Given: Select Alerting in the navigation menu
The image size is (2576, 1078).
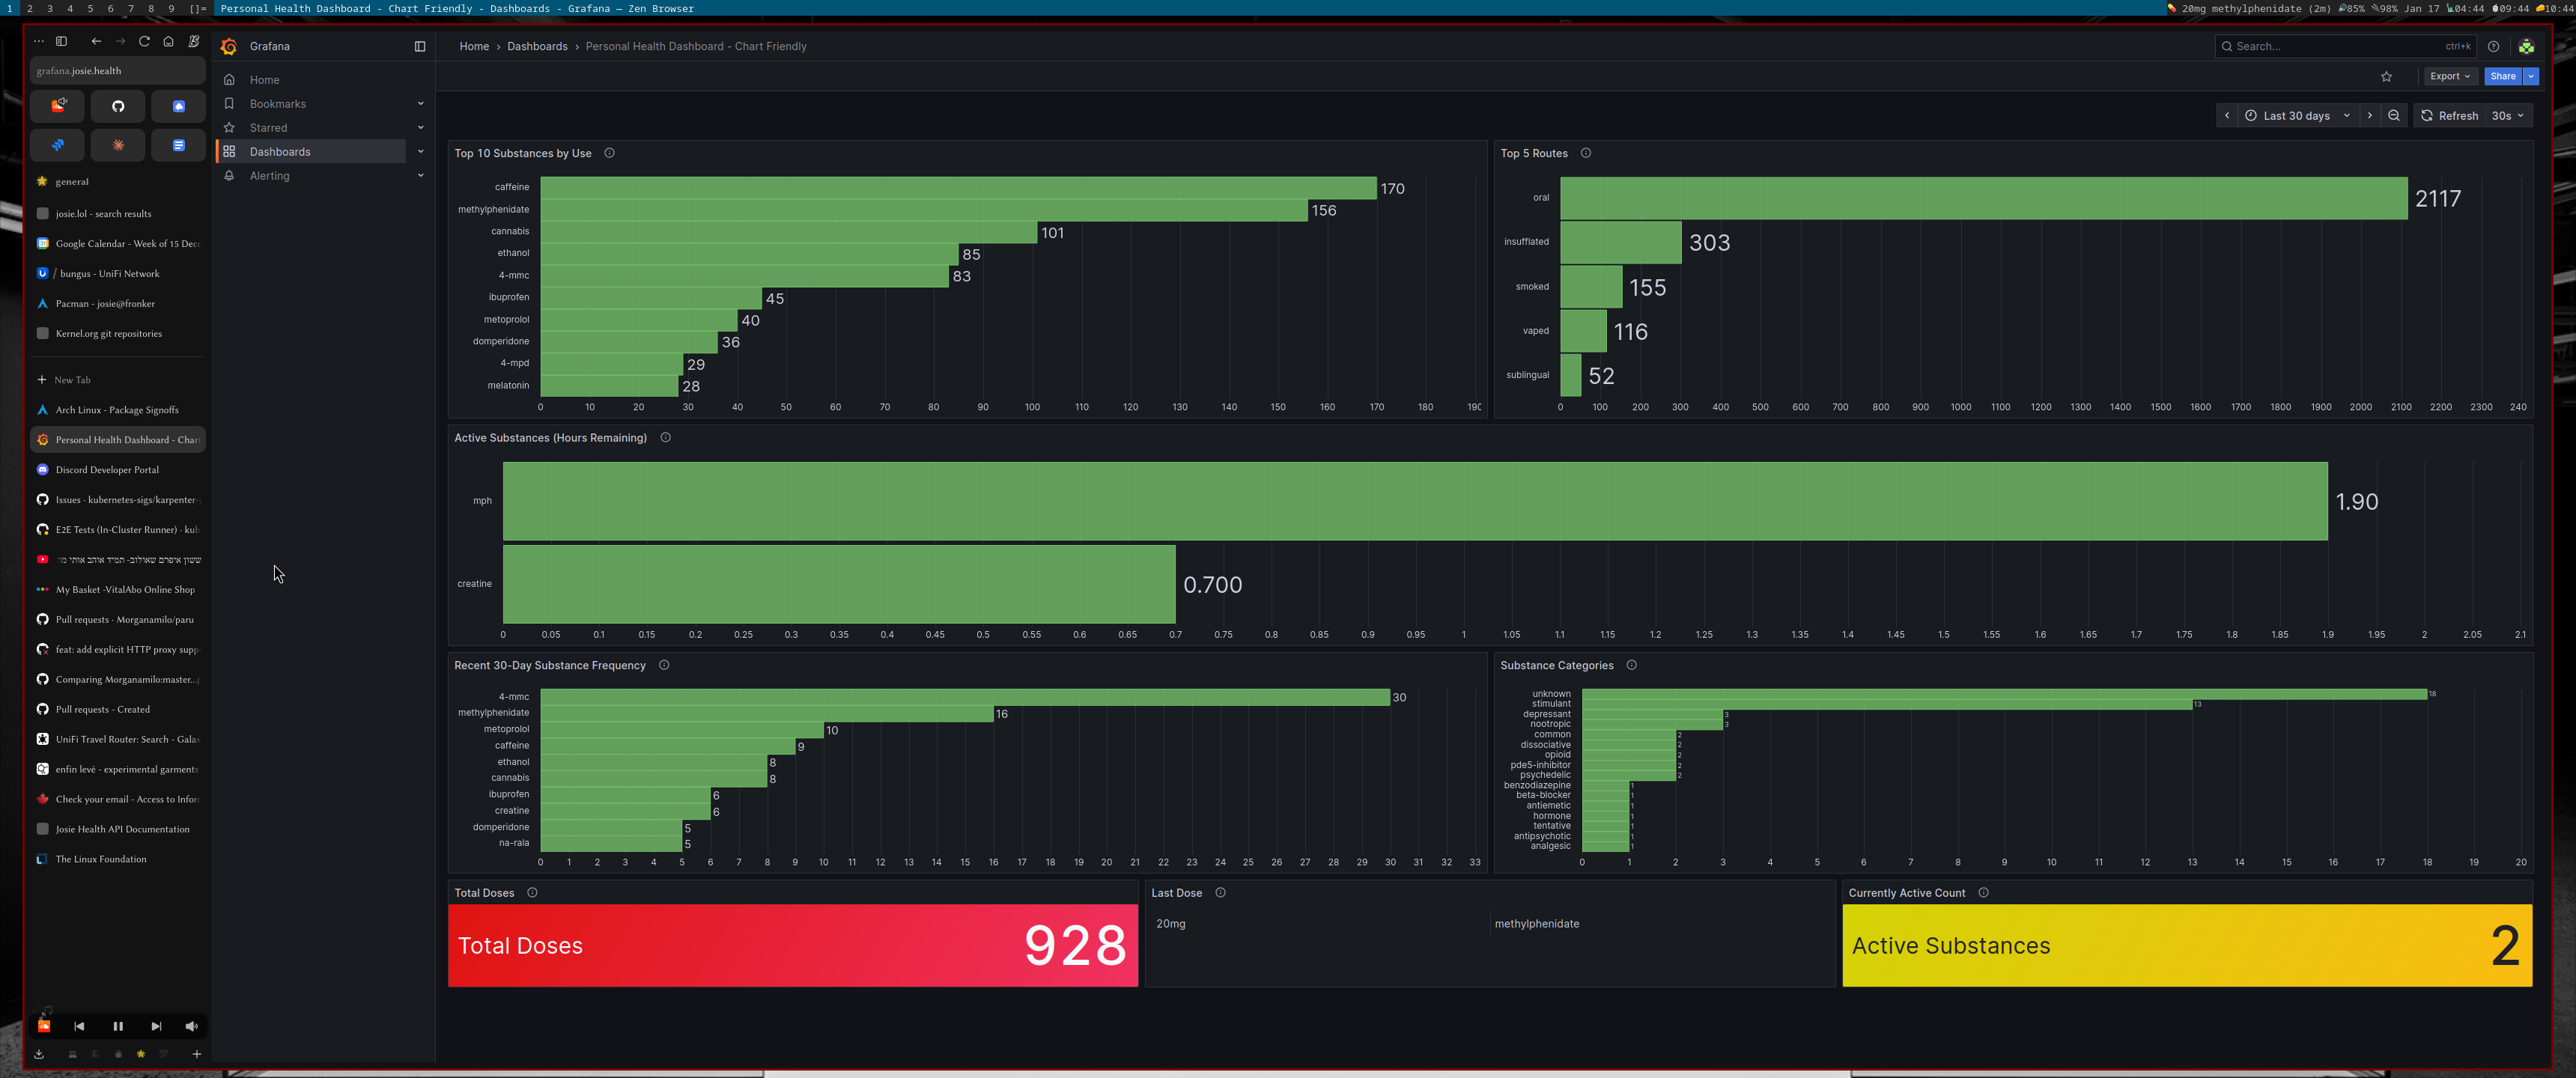Looking at the screenshot, I should (269, 176).
